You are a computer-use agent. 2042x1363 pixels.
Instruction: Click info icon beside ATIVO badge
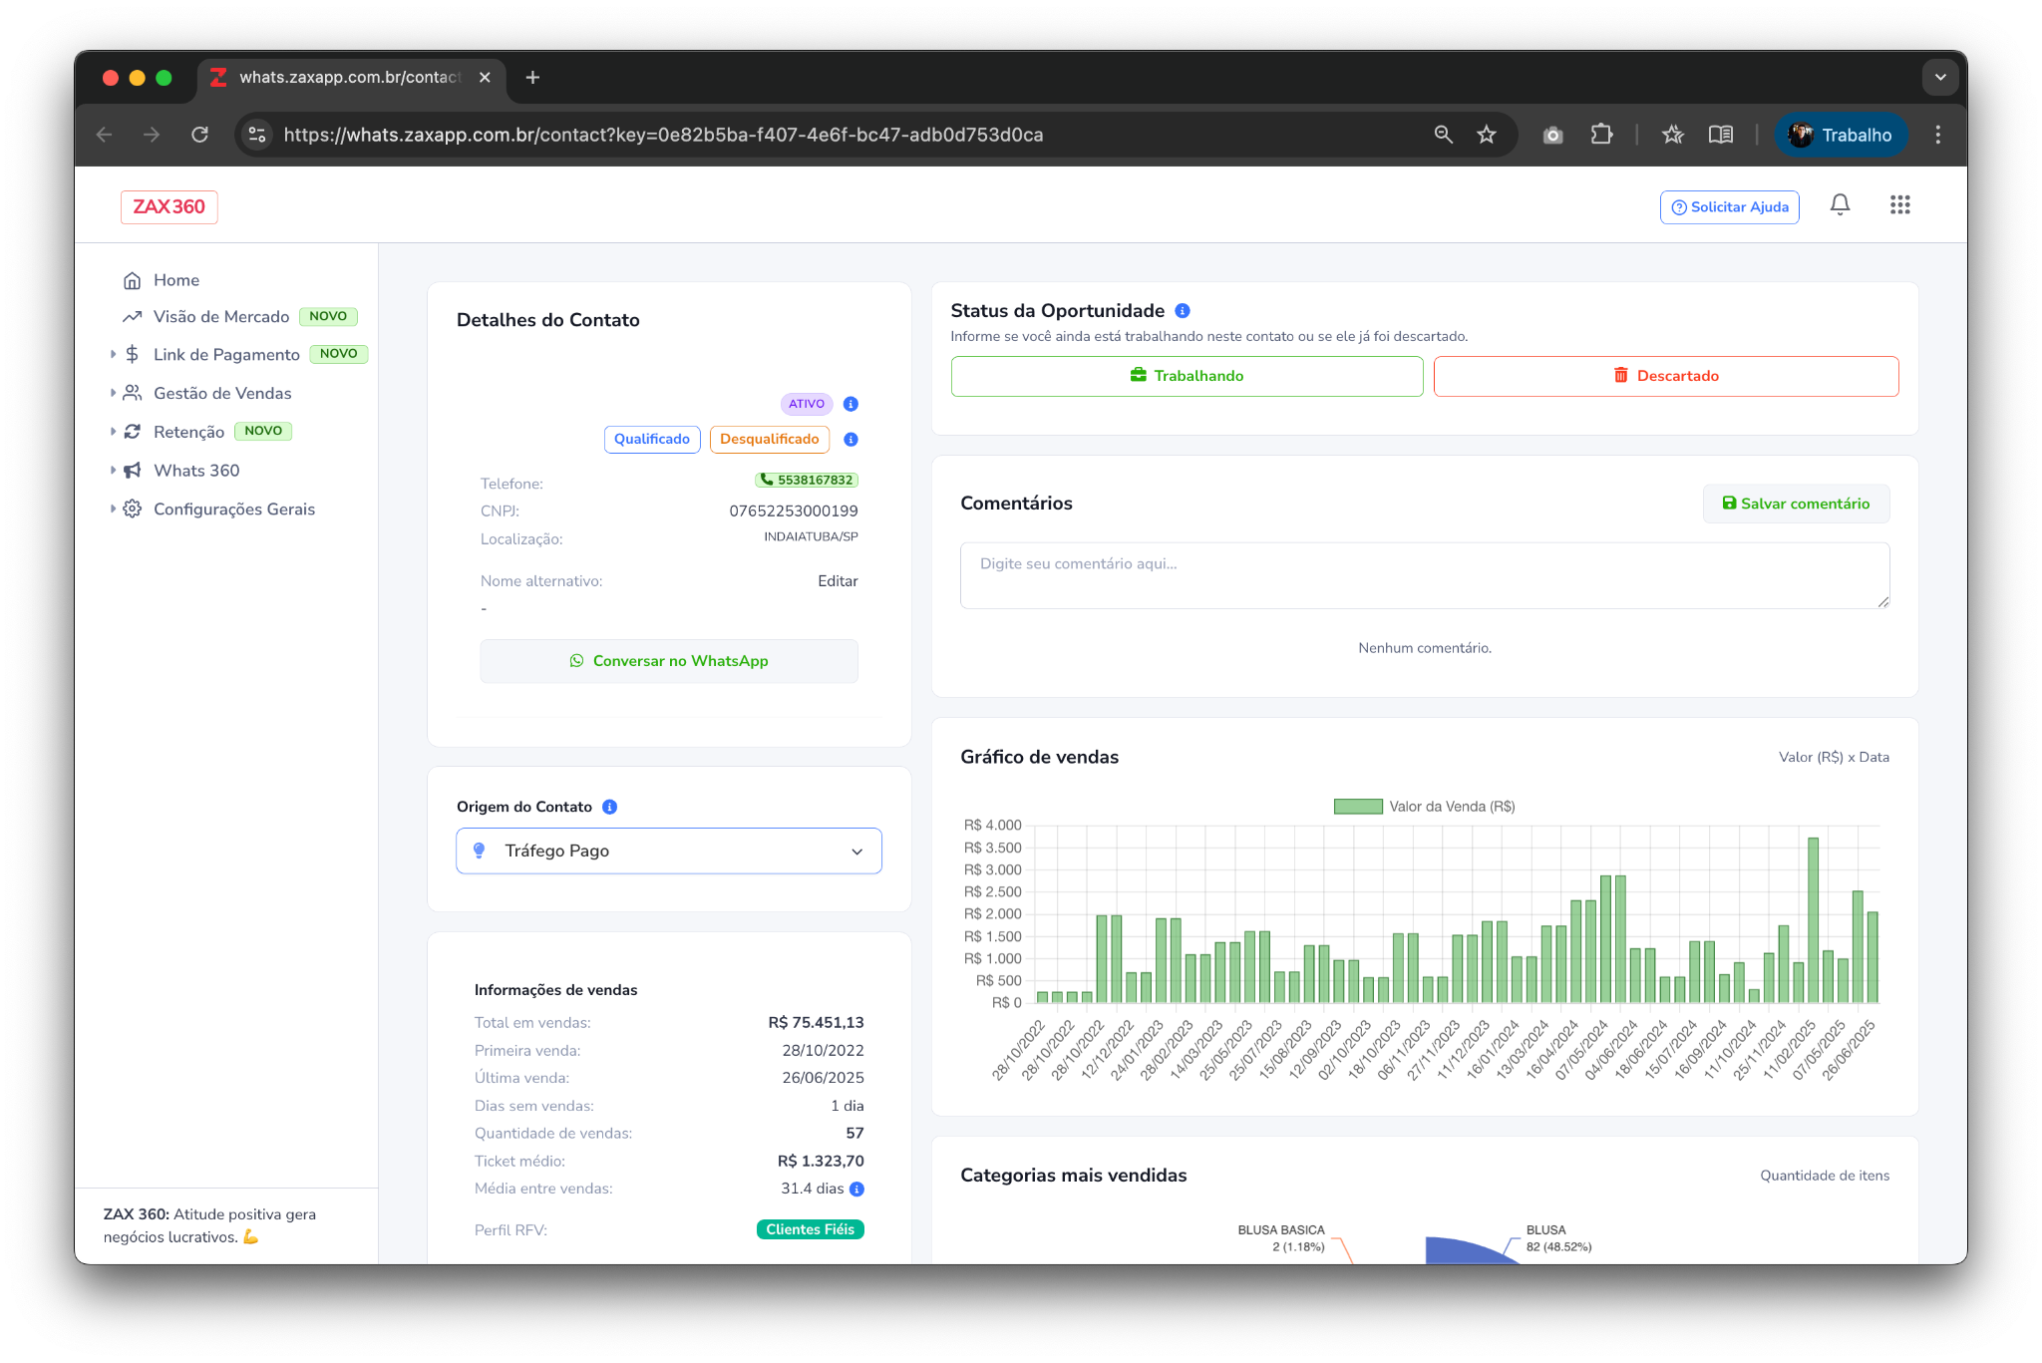(851, 404)
